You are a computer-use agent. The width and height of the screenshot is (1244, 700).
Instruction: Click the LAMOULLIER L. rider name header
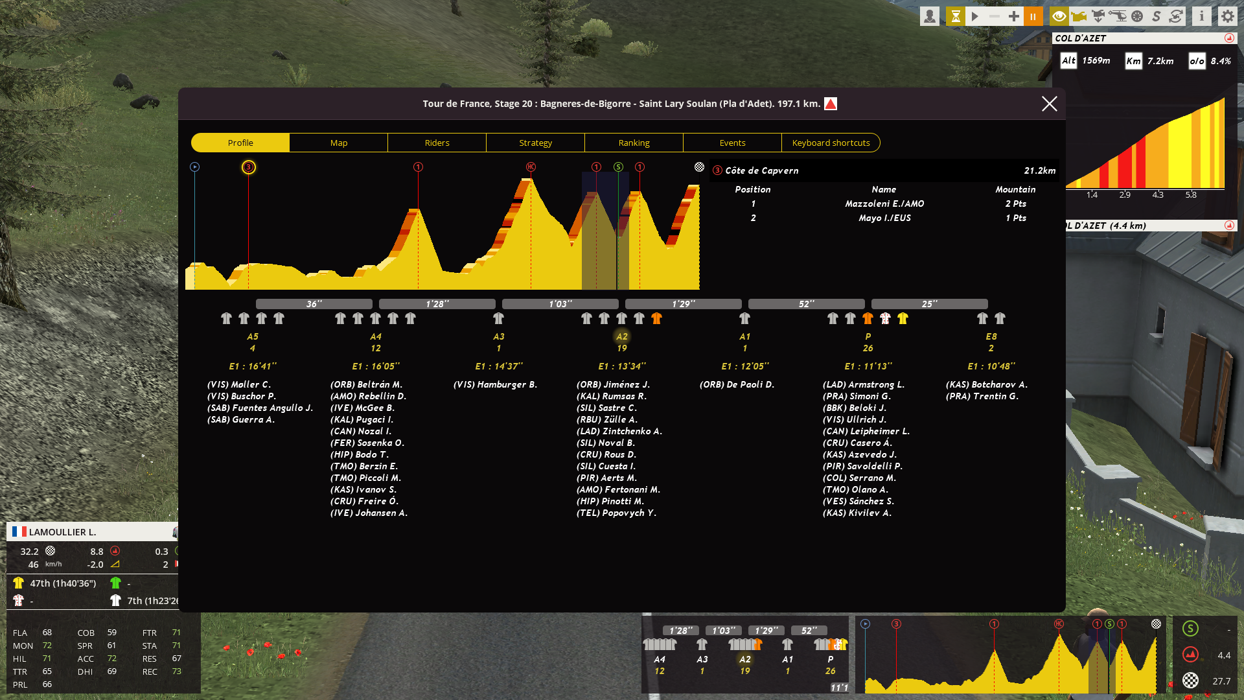pyautogui.click(x=62, y=532)
